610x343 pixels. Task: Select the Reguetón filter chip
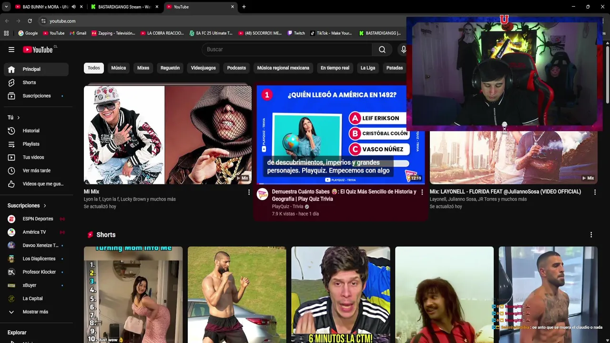170,68
